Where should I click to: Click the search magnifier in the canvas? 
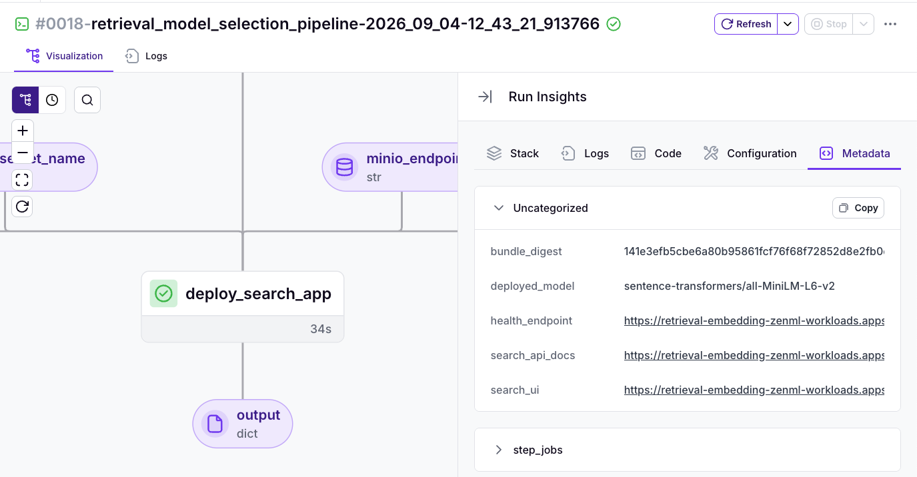pos(87,100)
